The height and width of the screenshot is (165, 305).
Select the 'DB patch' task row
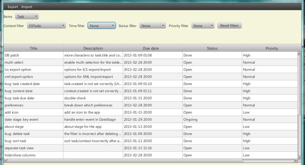(x=151, y=55)
